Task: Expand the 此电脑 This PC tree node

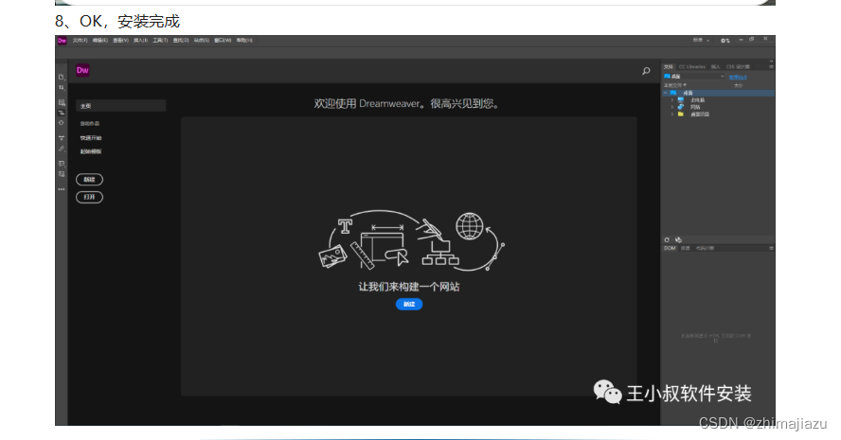Action: pyautogui.click(x=672, y=100)
